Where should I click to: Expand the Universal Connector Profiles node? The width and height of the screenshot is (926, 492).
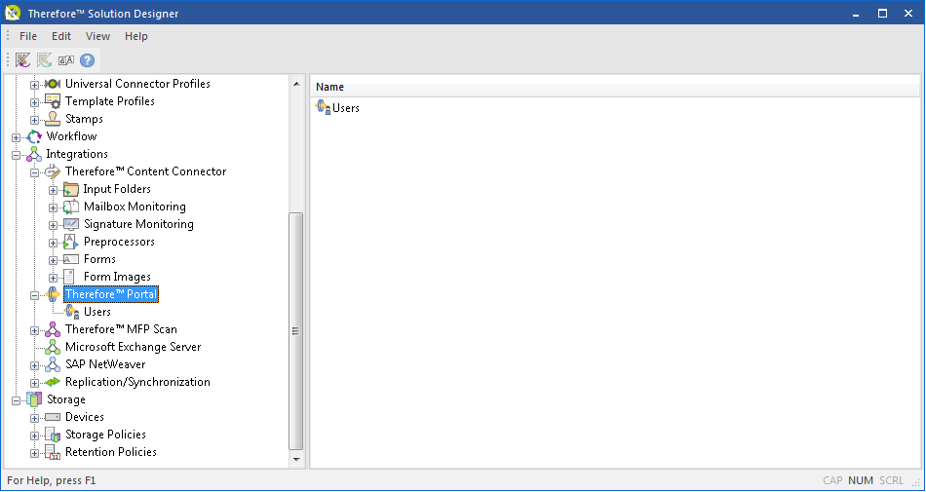34,85
